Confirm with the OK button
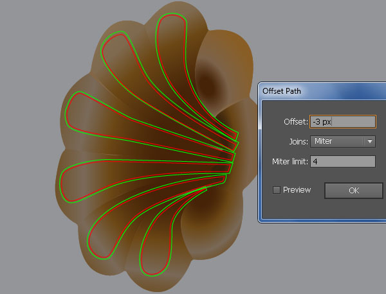This screenshot has height=294, width=386. click(x=354, y=191)
